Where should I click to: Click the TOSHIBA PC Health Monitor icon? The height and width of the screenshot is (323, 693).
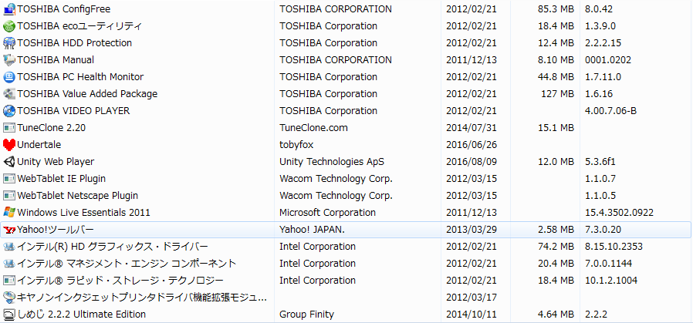click(x=9, y=77)
